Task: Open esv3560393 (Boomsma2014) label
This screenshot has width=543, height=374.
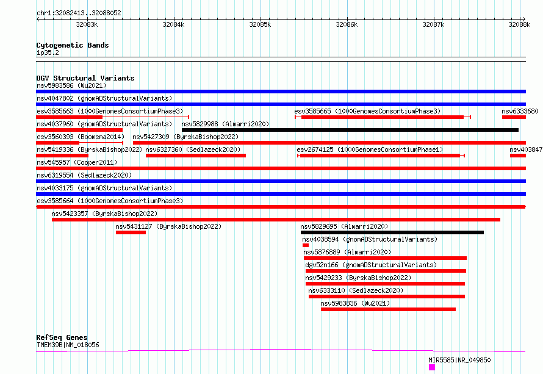Action: coord(81,137)
